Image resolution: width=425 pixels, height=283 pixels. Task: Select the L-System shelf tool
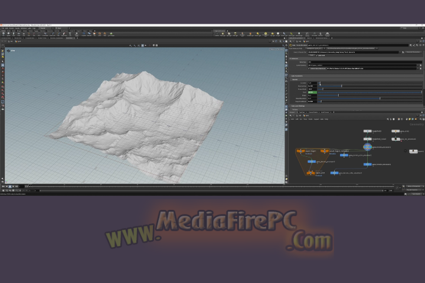point(84,34)
